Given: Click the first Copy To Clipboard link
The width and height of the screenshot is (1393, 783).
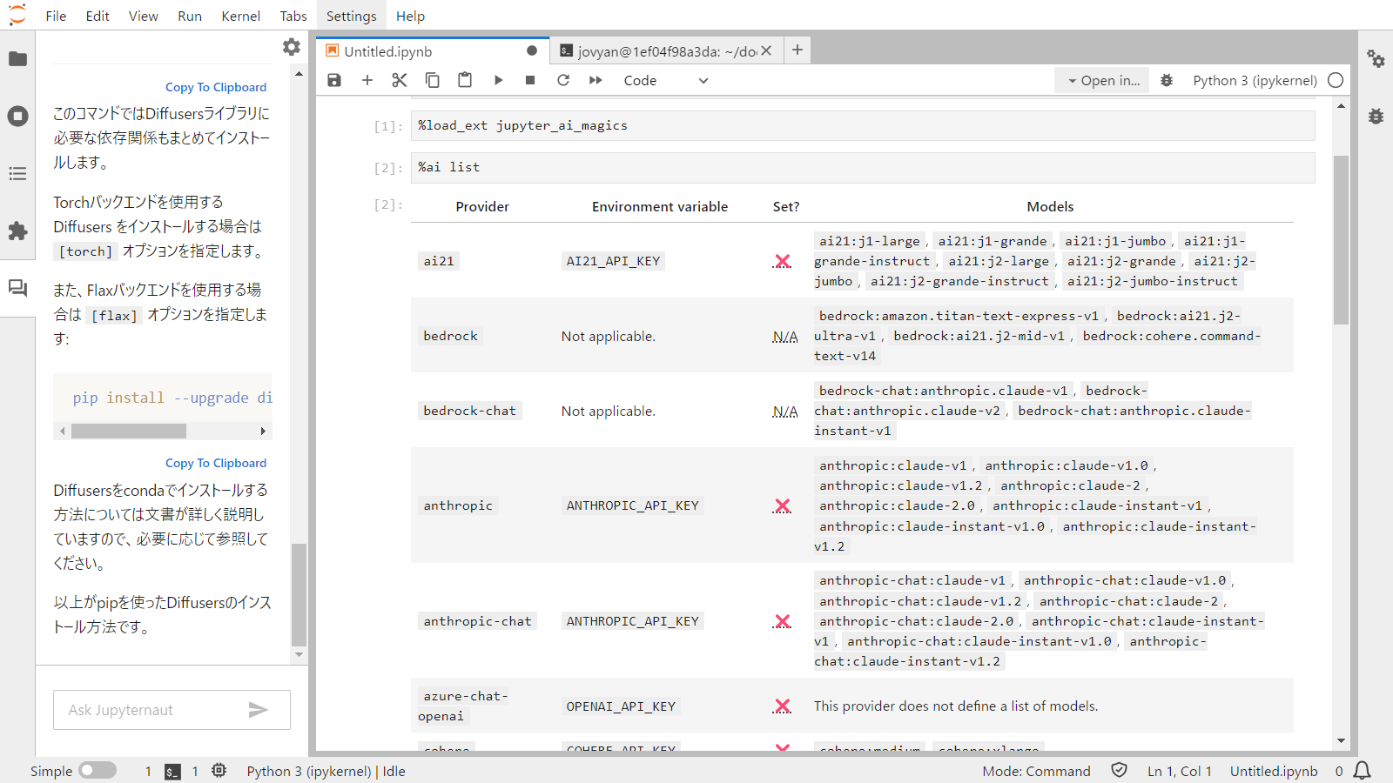Looking at the screenshot, I should coord(216,87).
